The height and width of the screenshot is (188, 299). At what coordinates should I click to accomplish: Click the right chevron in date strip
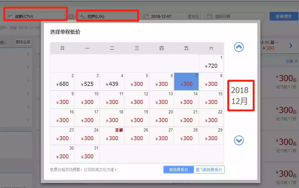291,46
